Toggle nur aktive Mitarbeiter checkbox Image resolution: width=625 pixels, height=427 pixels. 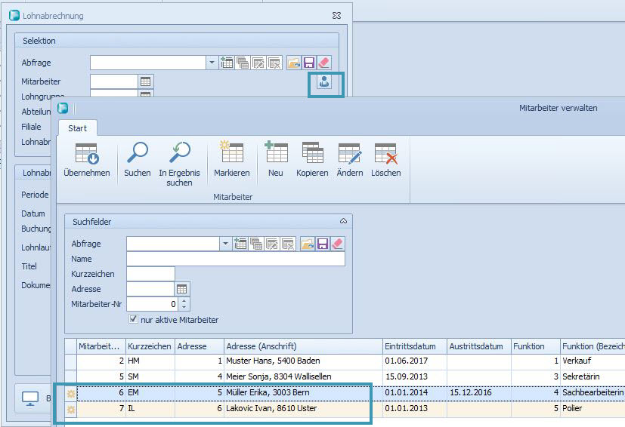click(134, 320)
